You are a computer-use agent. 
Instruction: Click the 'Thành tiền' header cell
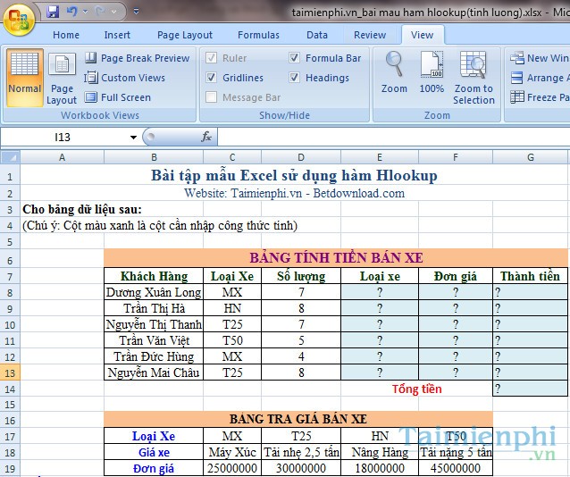pyautogui.click(x=530, y=276)
